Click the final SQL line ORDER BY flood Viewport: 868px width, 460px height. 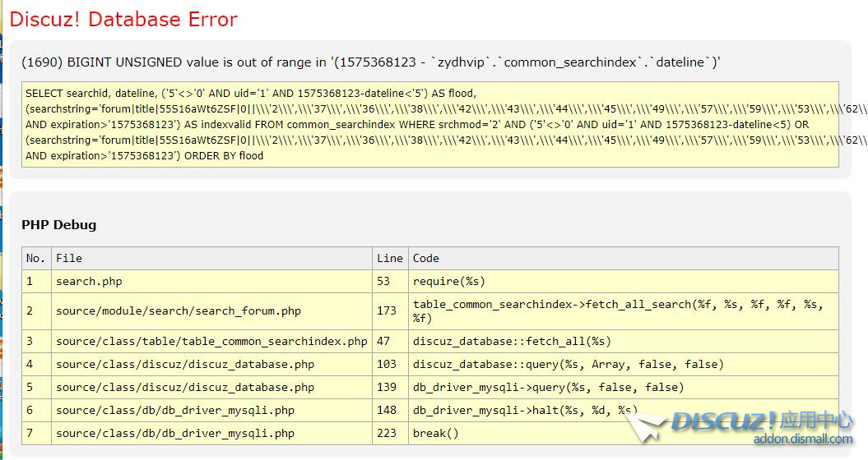point(145,156)
